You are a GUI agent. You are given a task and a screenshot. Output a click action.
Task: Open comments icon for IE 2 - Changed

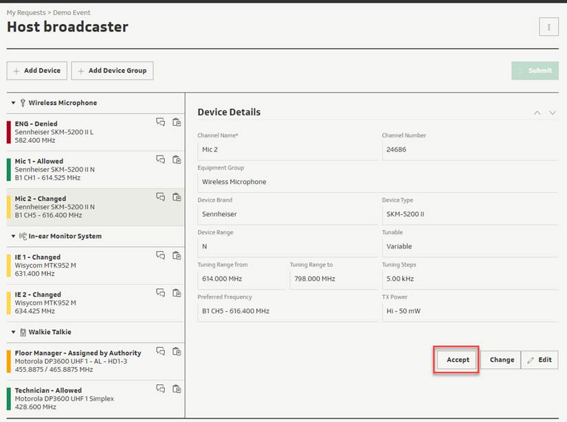(x=161, y=293)
